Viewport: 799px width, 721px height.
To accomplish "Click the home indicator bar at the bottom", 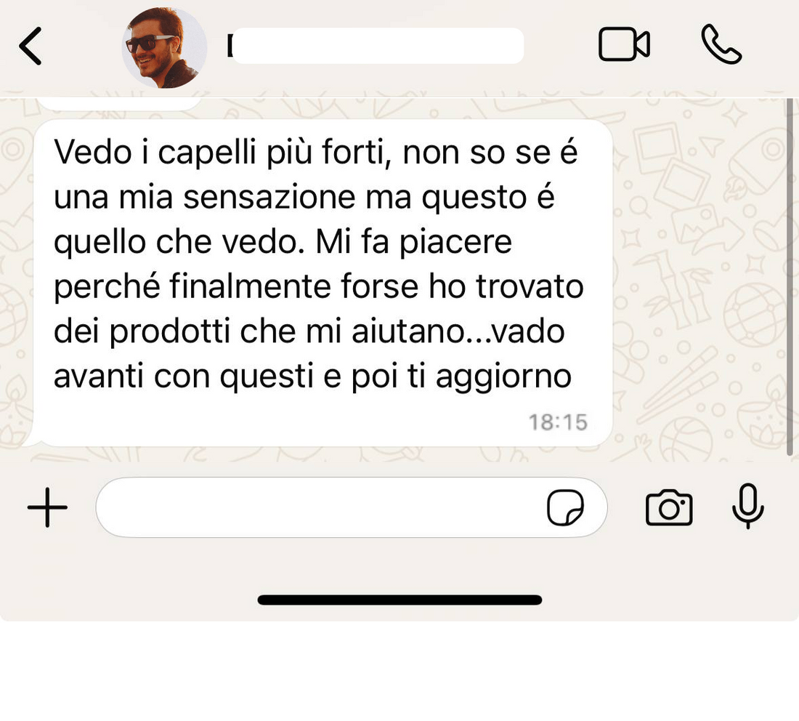I will 399,600.
